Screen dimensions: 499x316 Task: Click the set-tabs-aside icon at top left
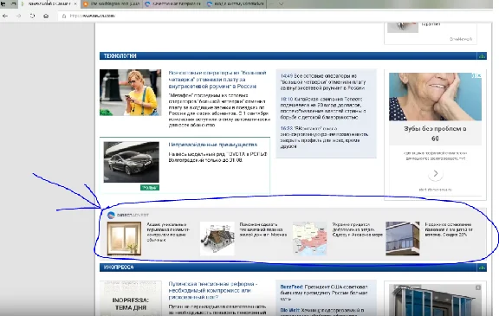tap(3, 3)
